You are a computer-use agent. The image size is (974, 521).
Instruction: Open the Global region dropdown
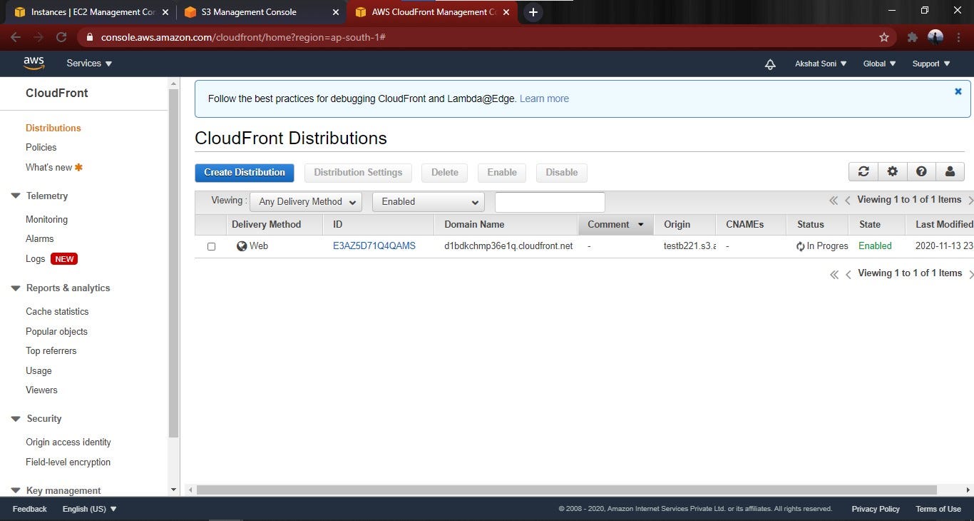pos(879,64)
